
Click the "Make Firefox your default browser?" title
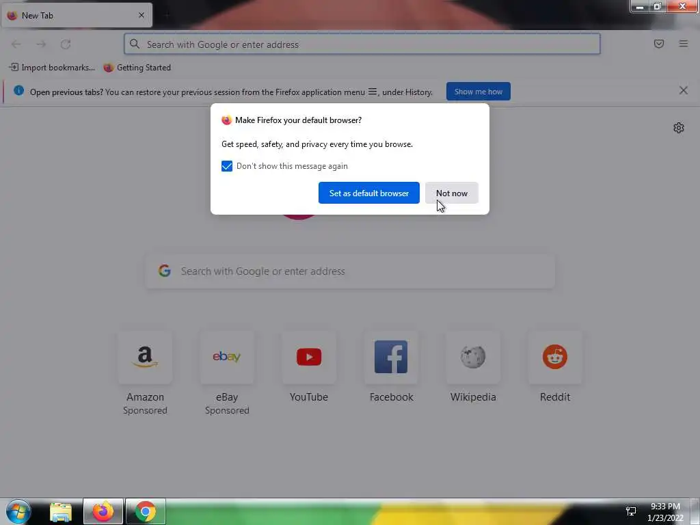pos(298,120)
